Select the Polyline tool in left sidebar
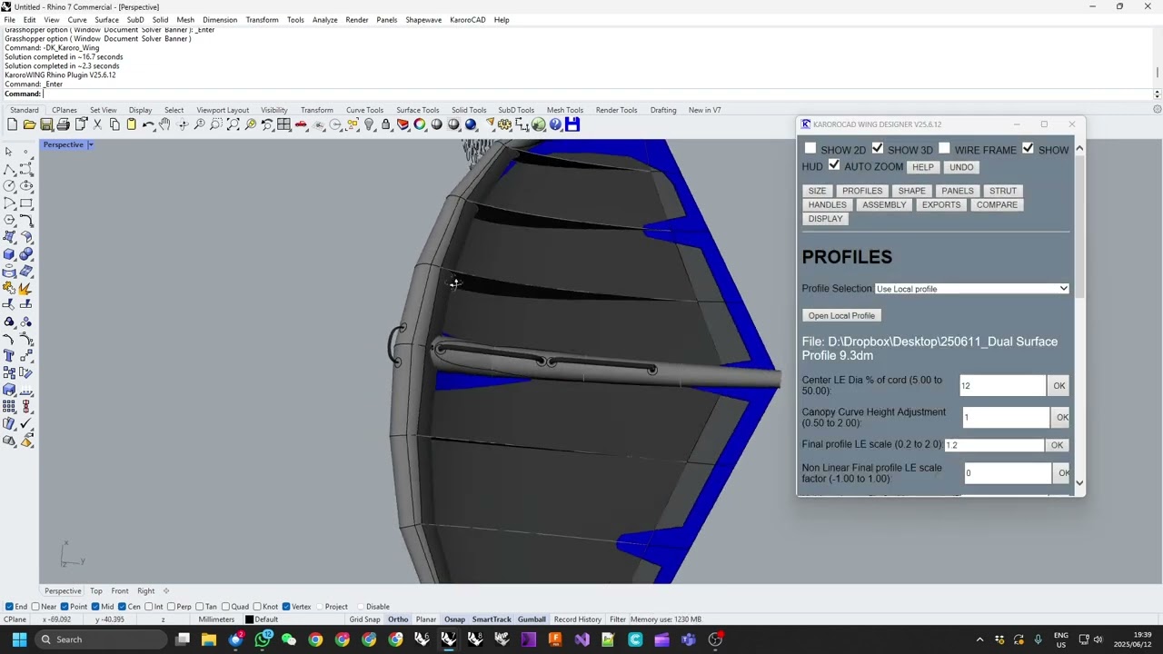This screenshot has height=654, width=1163. point(9,169)
